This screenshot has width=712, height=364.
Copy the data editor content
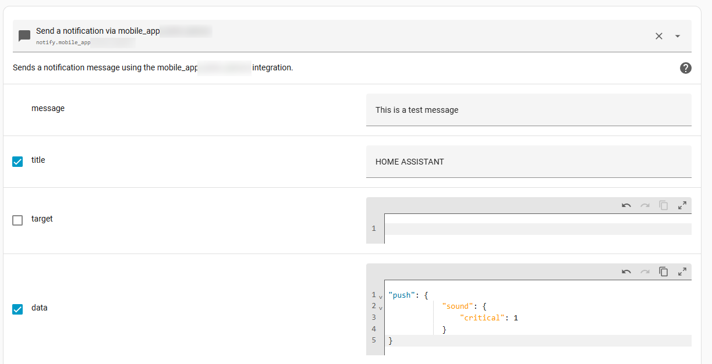(664, 272)
